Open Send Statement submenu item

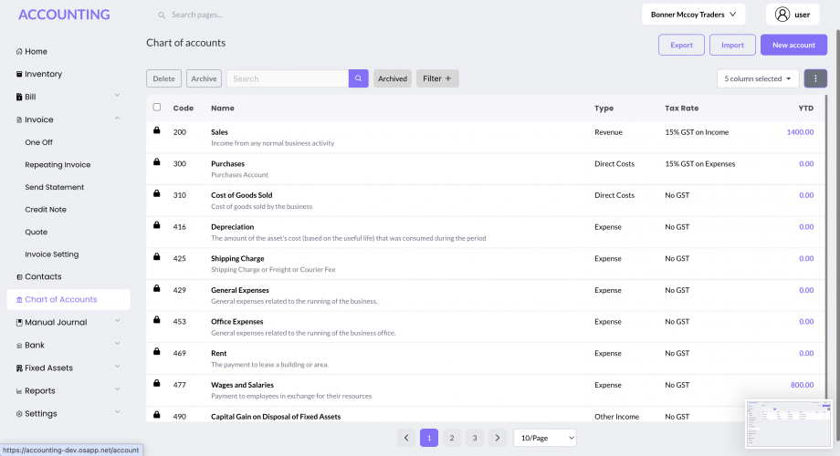pos(54,187)
